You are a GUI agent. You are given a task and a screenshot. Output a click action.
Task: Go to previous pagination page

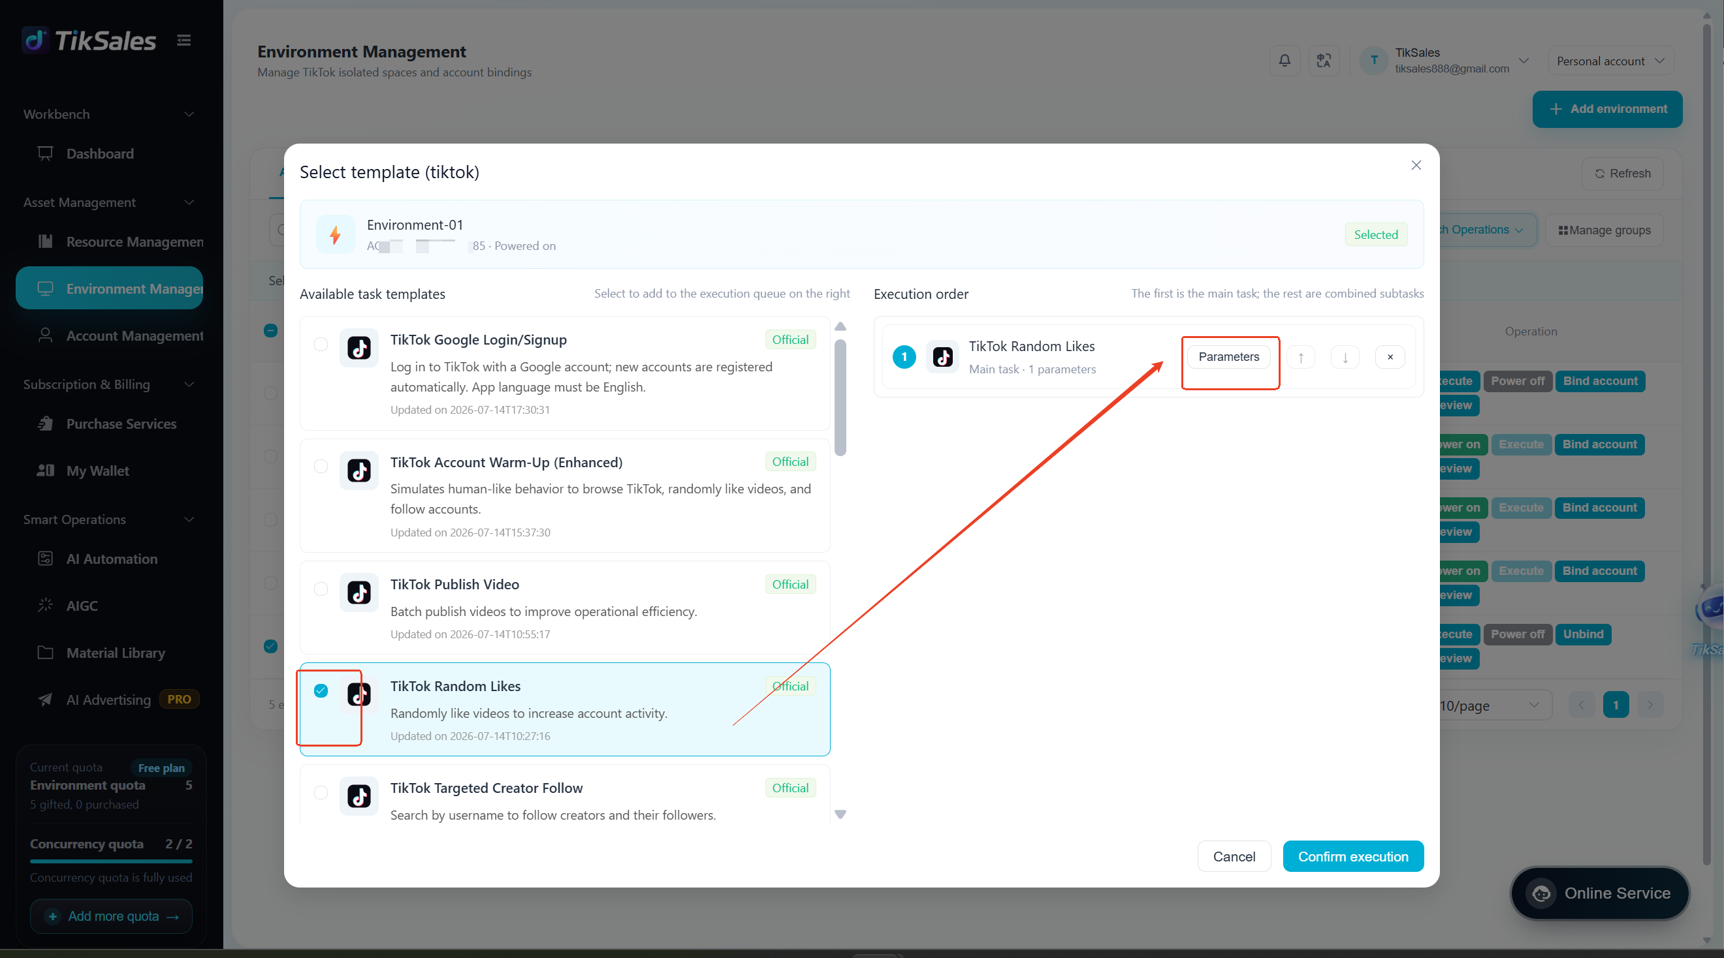(1582, 705)
